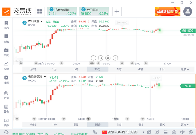
Task: Expand the WTI原油 symbol dropdown arrow
Action: tap(41, 21)
